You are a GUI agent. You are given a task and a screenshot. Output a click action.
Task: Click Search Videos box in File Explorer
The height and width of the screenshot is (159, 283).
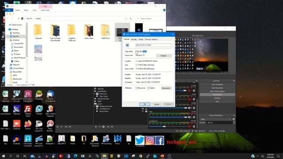[x=149, y=19]
